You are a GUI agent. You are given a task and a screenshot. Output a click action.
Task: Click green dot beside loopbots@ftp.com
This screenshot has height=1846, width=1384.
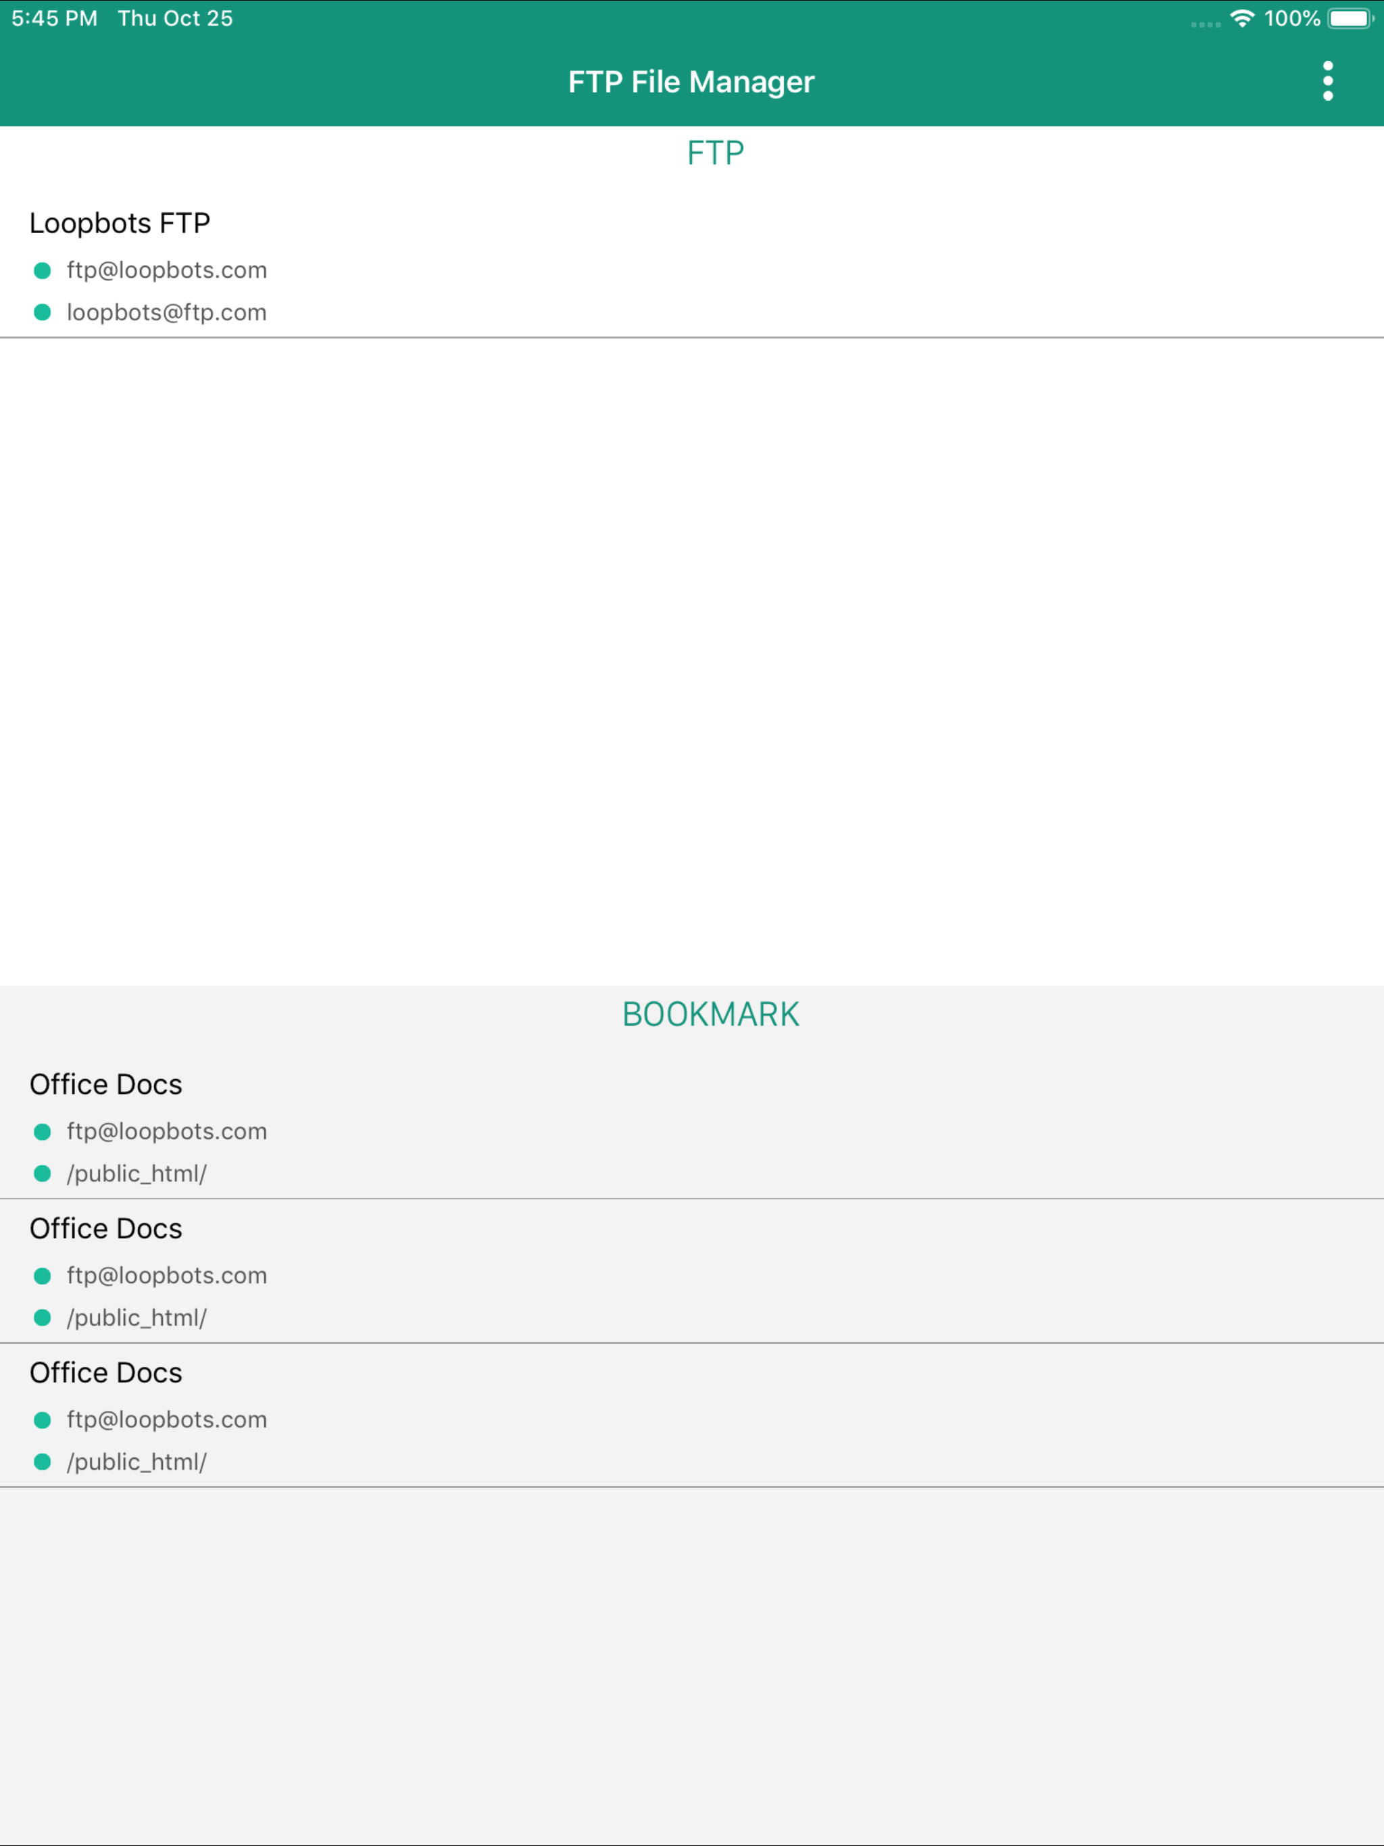(x=43, y=312)
